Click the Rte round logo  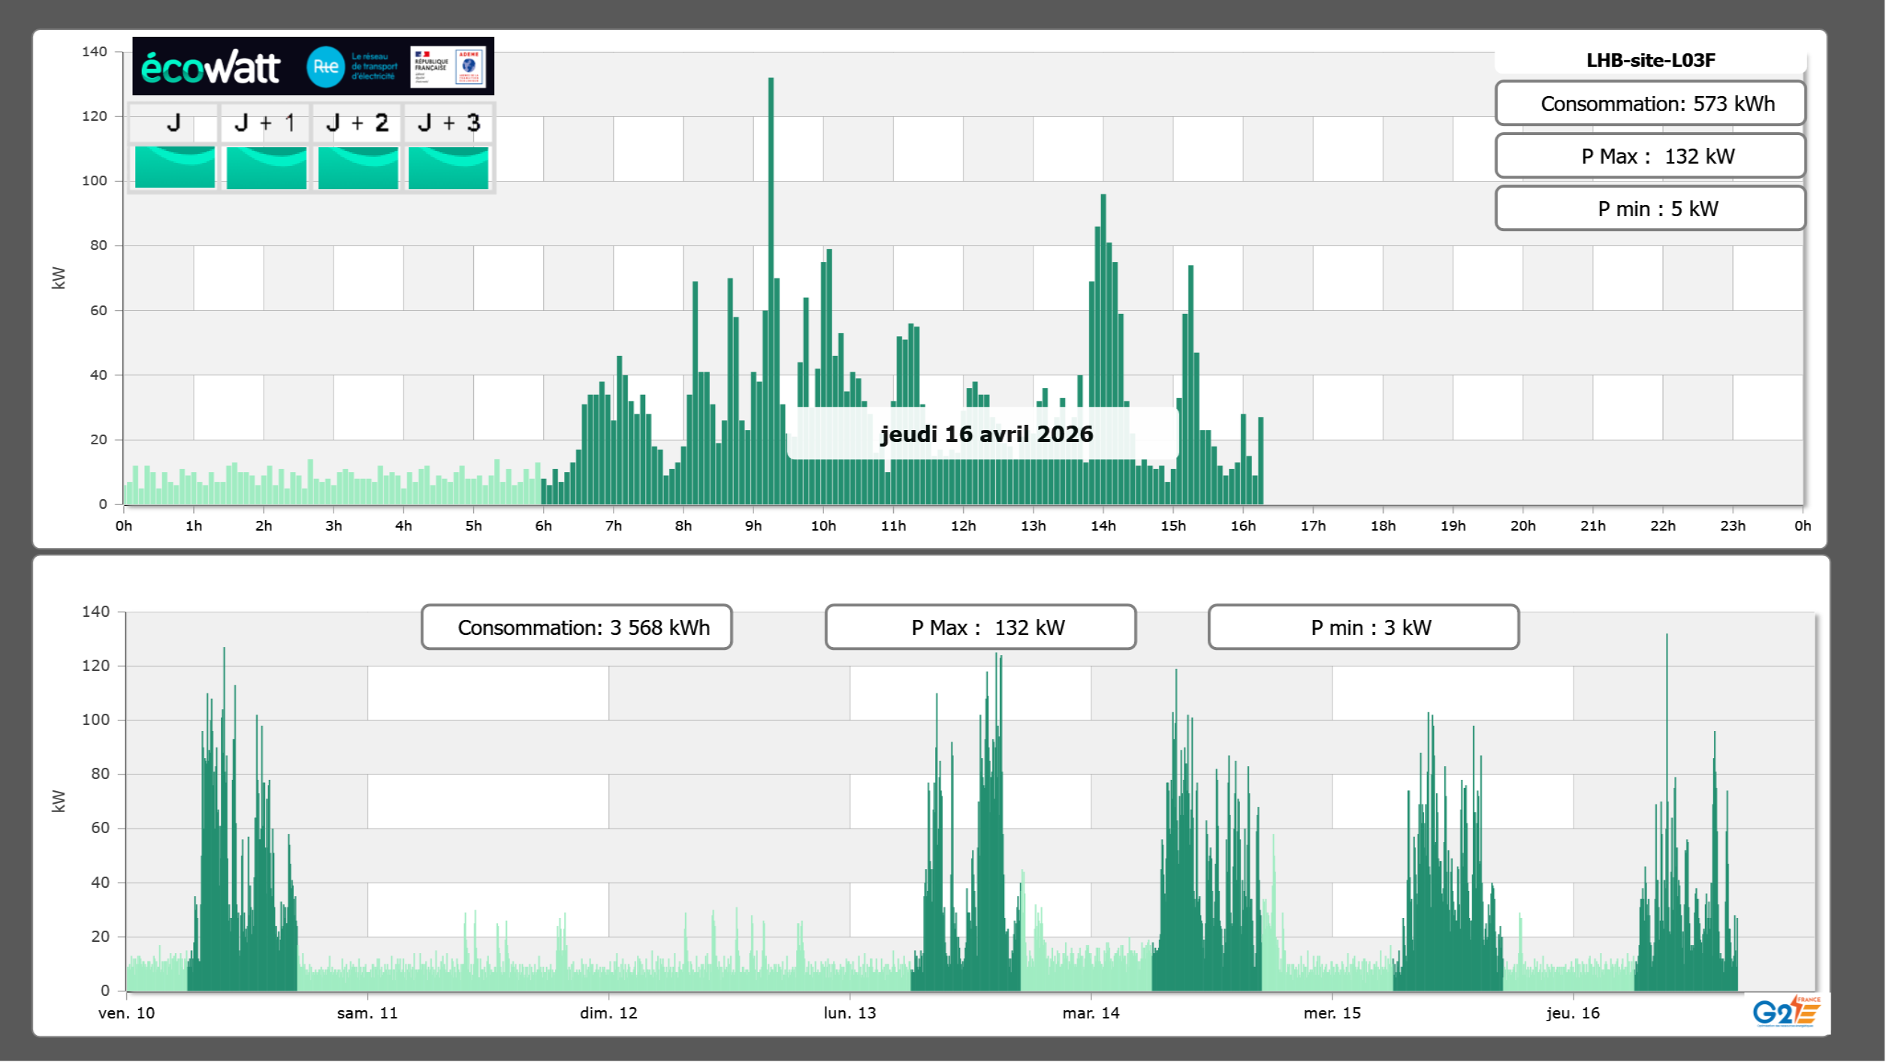click(325, 67)
